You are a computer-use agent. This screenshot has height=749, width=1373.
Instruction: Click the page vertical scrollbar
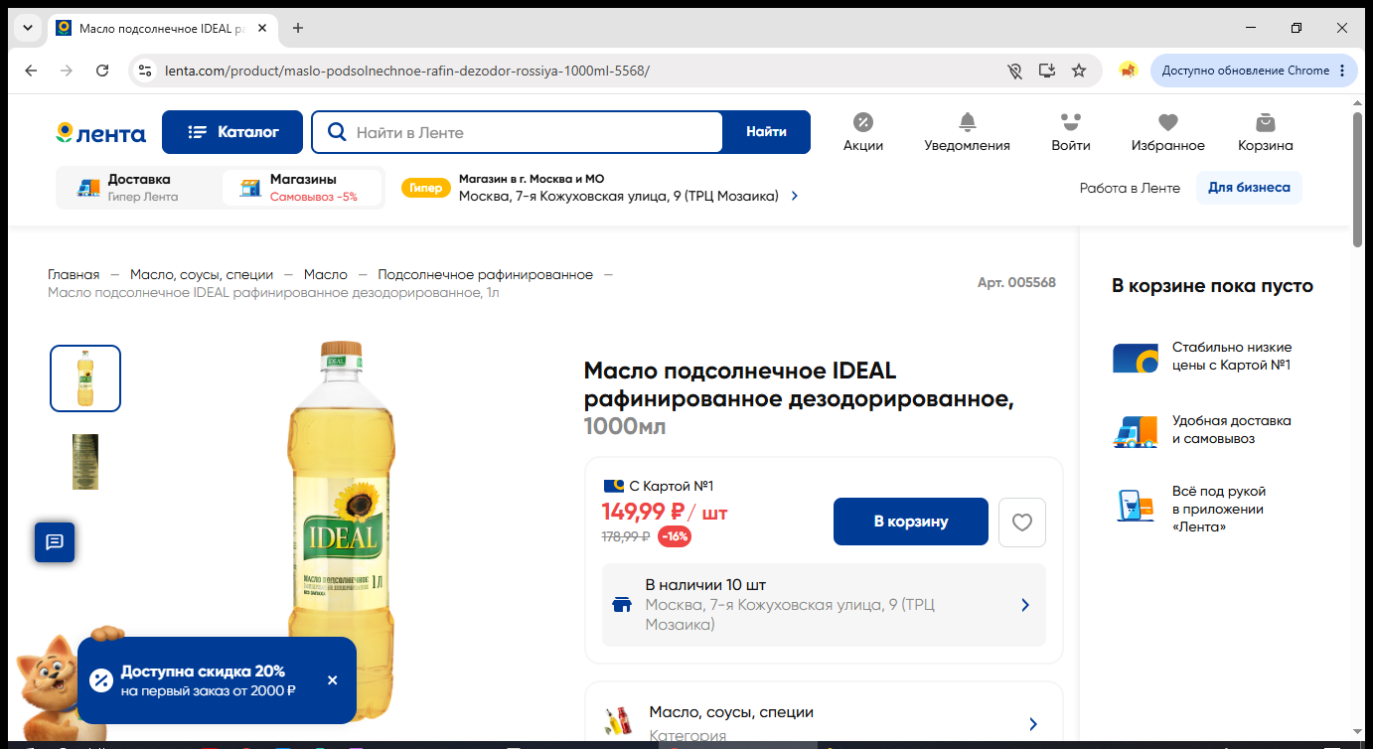click(1358, 179)
